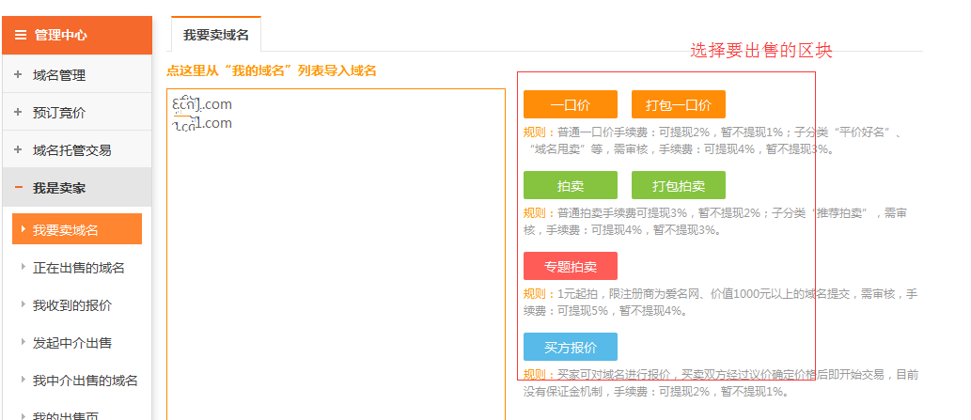The height and width of the screenshot is (420, 971).
Task: Open 我中介出售的域名 menu item
Action: (85, 381)
